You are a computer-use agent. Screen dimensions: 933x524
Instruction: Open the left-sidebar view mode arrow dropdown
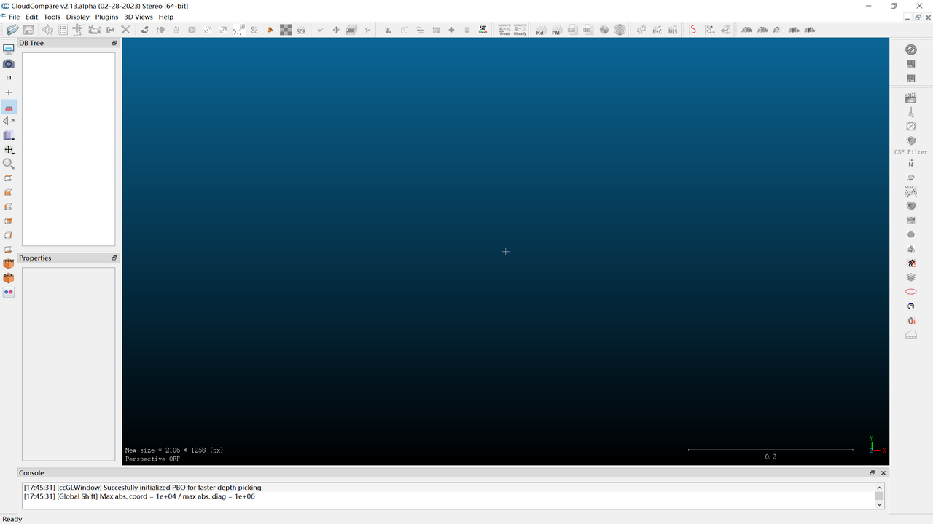point(9,121)
